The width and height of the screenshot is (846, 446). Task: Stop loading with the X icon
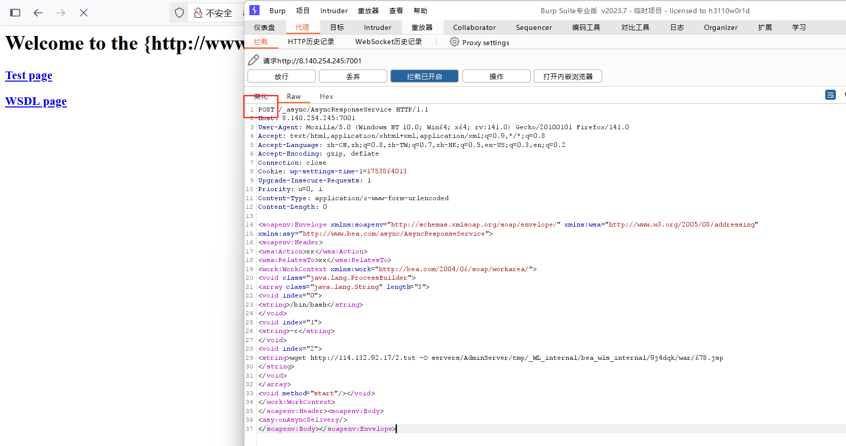click(84, 13)
